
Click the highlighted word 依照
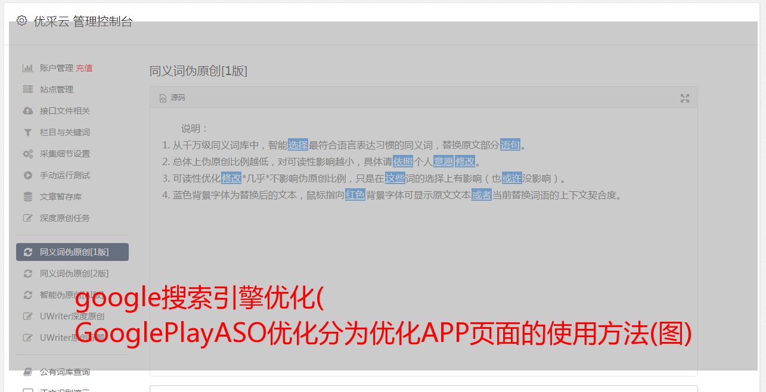click(403, 161)
